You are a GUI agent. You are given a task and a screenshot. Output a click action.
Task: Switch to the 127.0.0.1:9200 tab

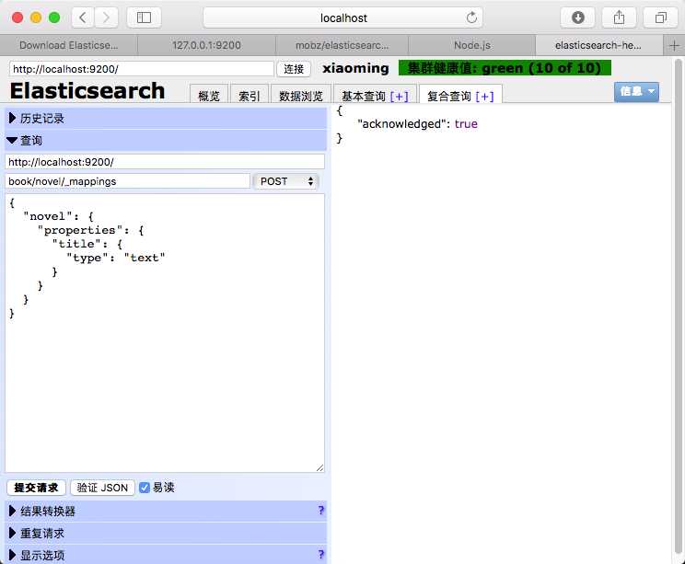click(x=206, y=45)
